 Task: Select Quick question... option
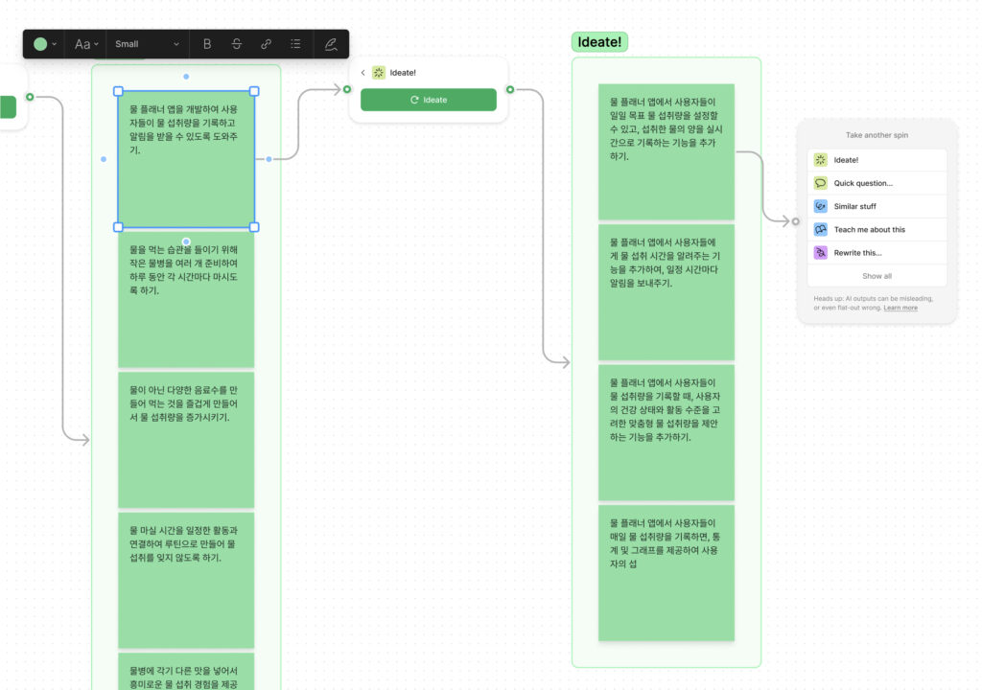coord(877,183)
